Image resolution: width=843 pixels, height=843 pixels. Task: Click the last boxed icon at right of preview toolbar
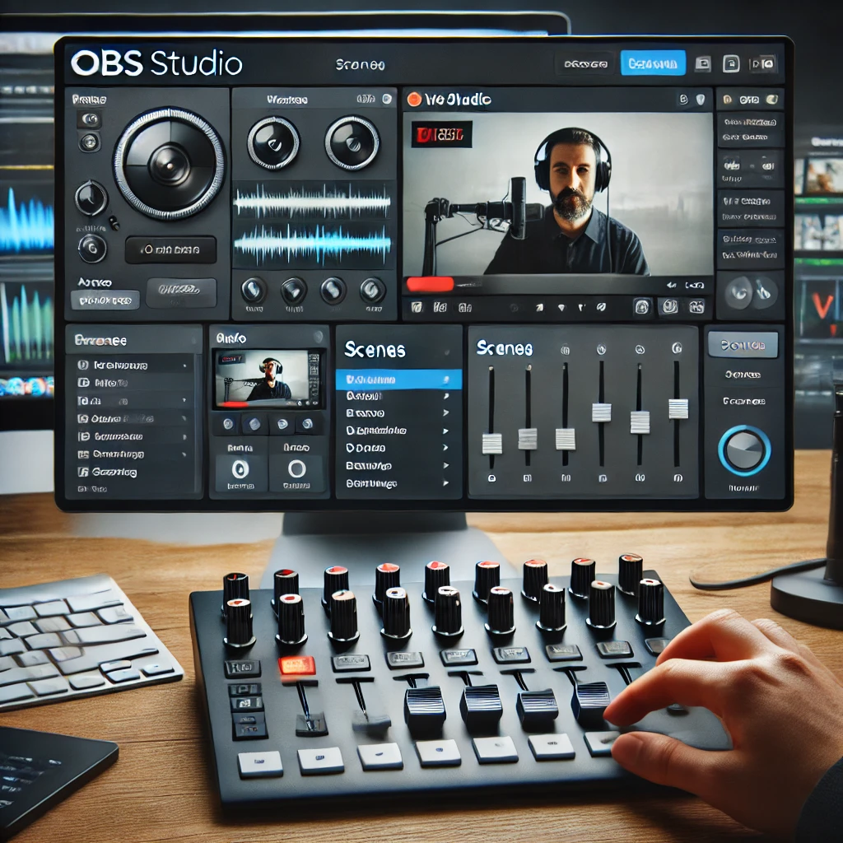(696, 306)
